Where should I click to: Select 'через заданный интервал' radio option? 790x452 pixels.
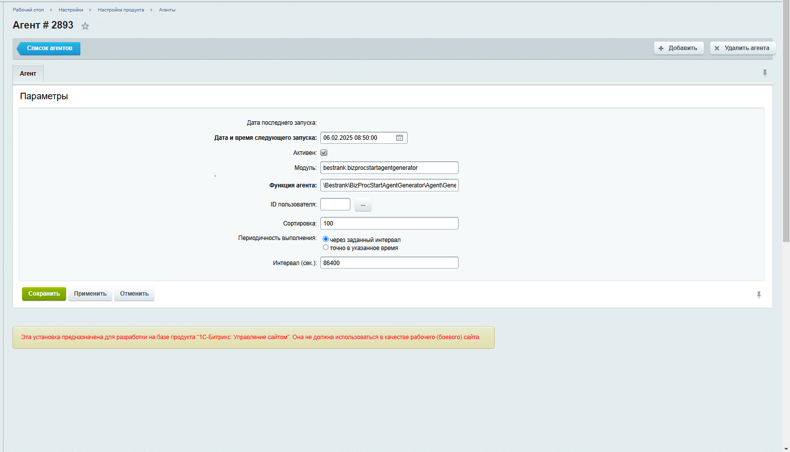pyautogui.click(x=326, y=240)
